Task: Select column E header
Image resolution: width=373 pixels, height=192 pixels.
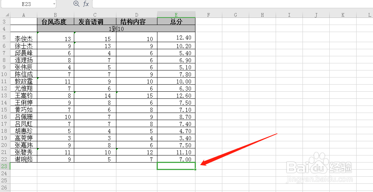Action: click(176, 15)
